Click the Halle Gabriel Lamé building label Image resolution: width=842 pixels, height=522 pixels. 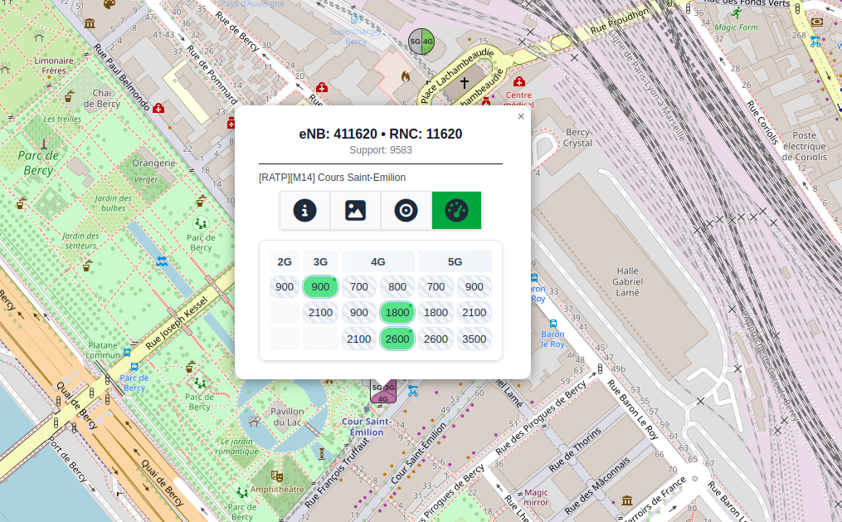(x=639, y=281)
